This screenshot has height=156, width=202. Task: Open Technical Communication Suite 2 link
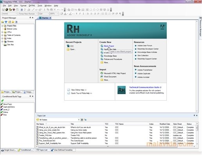(145, 87)
